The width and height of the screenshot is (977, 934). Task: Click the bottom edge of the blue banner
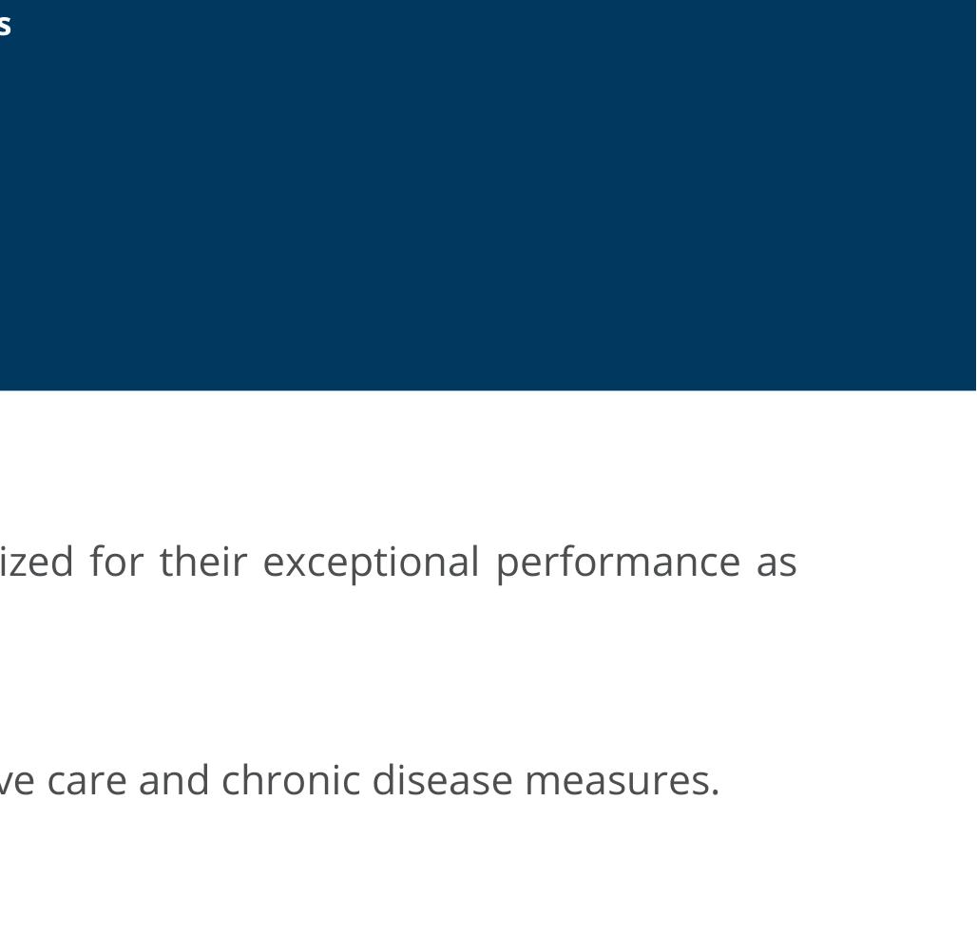[x=488, y=390]
